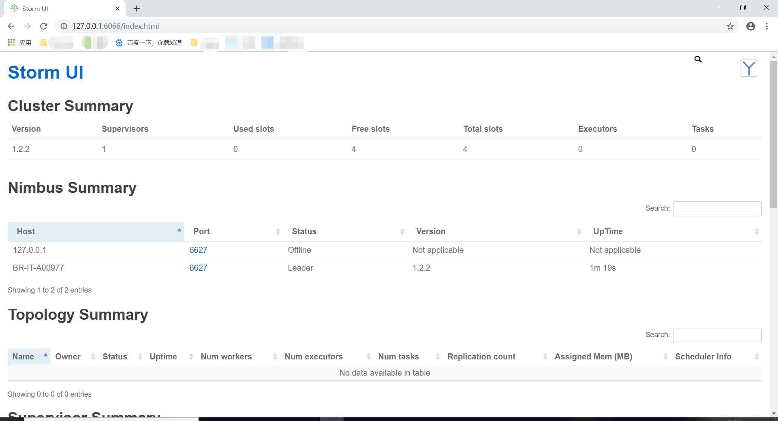The image size is (778, 421).
Task: Click the site information icon in address bar
Action: tap(64, 26)
